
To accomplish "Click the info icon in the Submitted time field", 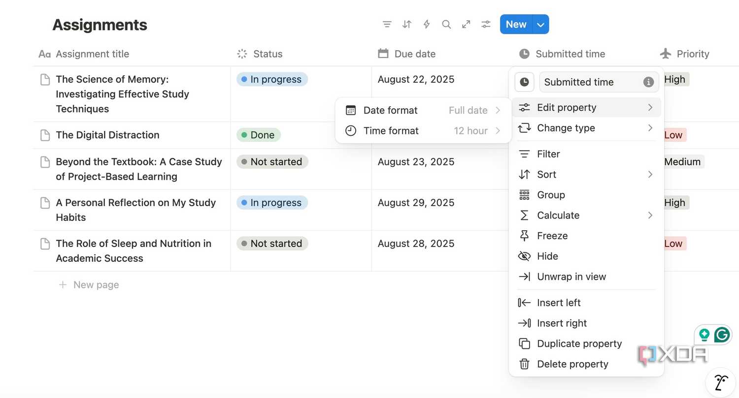I will 649,82.
